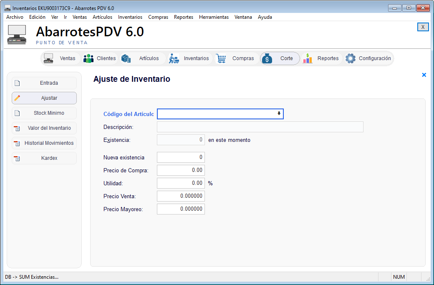Click the Stock Minimo page icon
Screen dimensions: 434x285
17,113
